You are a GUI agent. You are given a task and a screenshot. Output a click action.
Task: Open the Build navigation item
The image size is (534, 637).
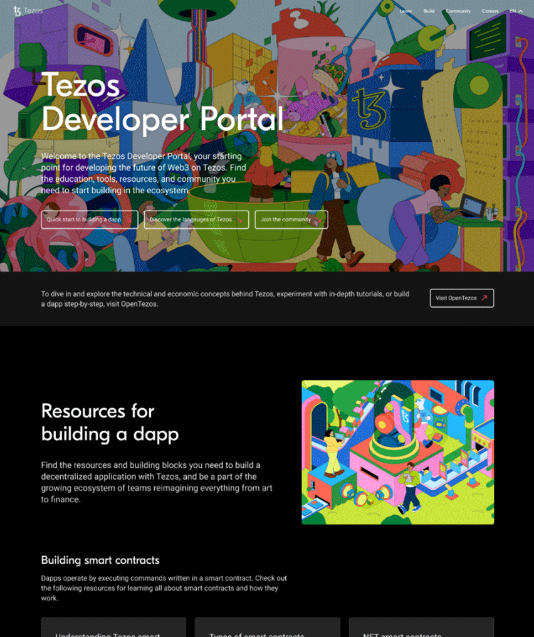(x=429, y=11)
